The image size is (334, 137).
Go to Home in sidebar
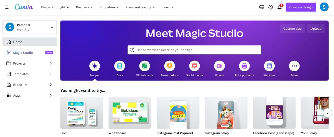coord(30,42)
